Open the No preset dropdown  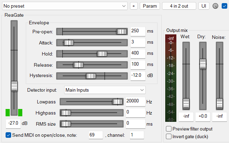pos(65,6)
